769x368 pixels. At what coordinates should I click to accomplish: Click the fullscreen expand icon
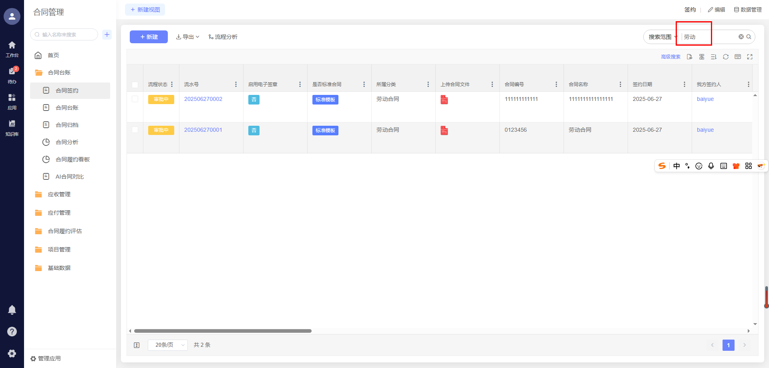click(750, 57)
